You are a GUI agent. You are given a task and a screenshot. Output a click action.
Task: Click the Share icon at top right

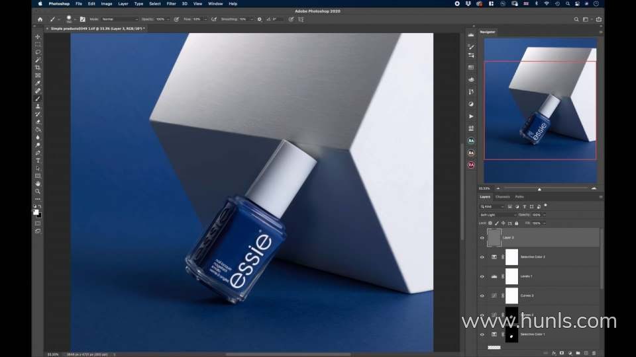pos(599,19)
